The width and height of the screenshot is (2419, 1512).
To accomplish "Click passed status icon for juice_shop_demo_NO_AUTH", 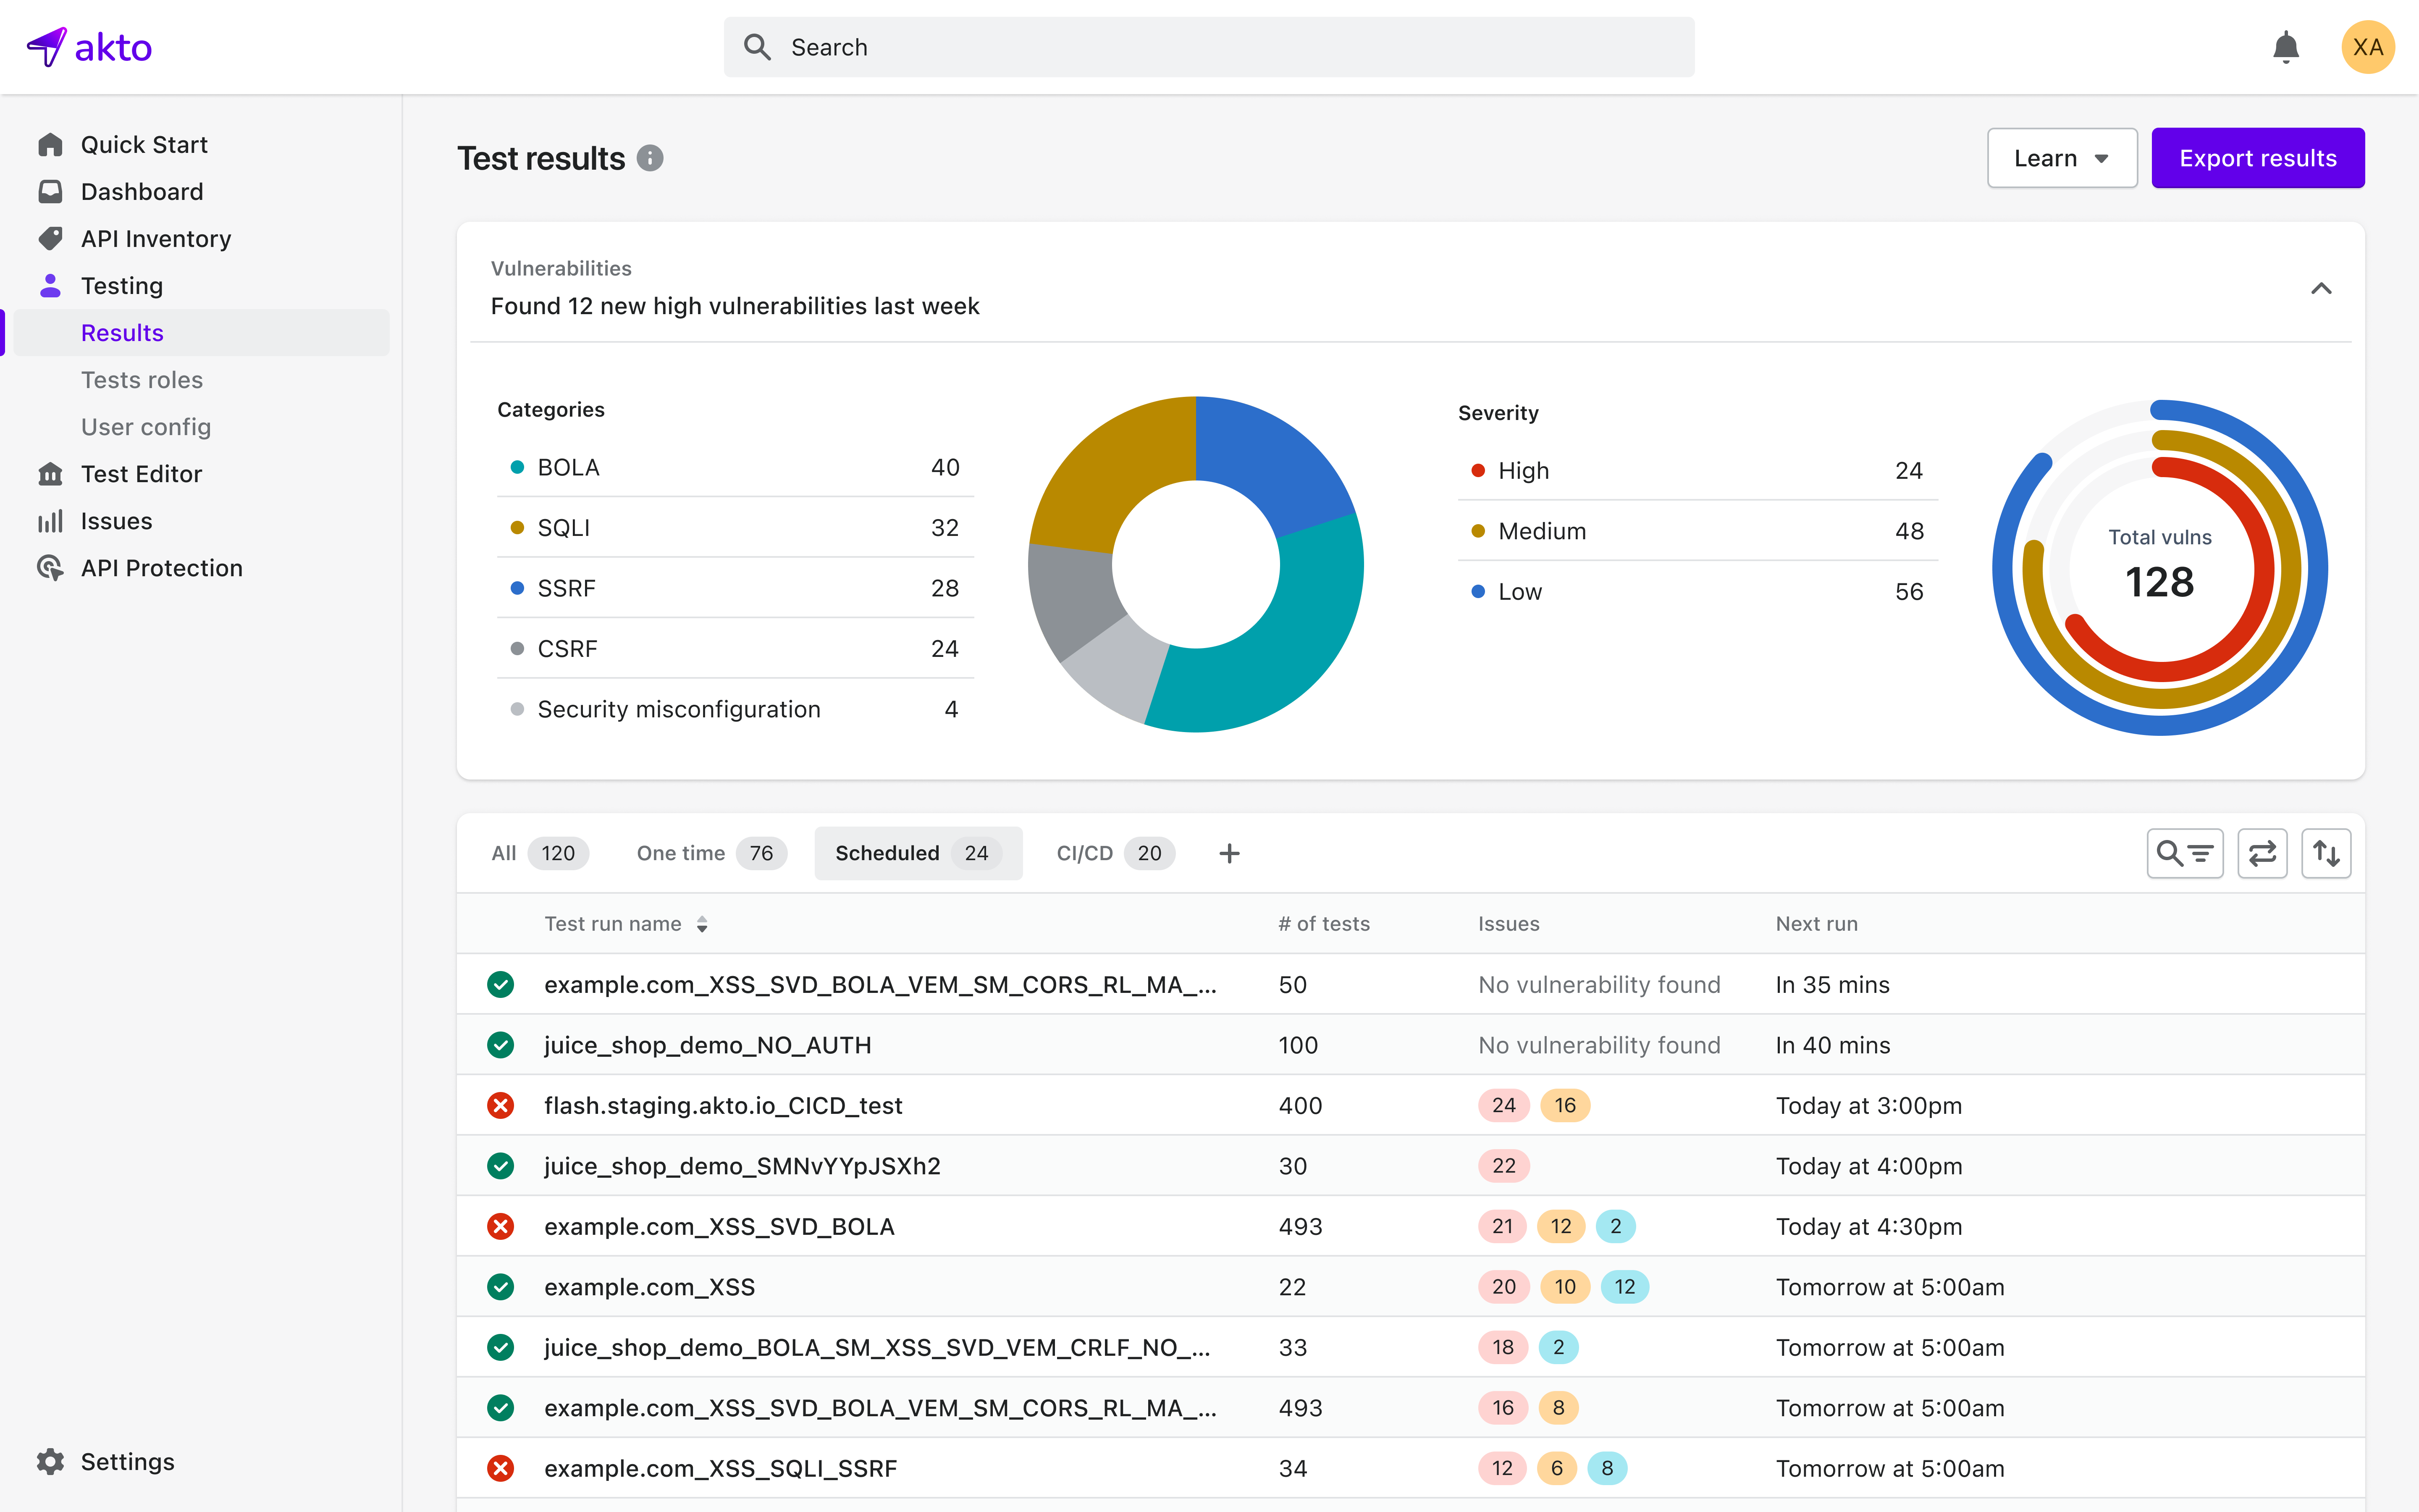I will pyautogui.click(x=501, y=1045).
